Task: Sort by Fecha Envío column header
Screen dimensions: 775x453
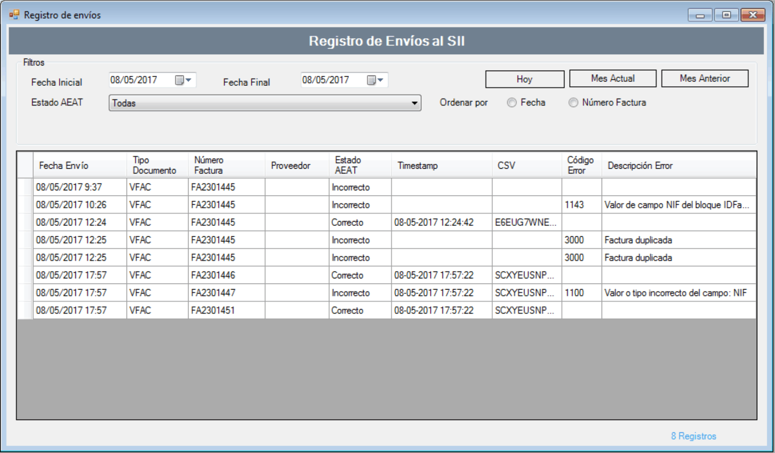Action: pyautogui.click(x=80, y=165)
